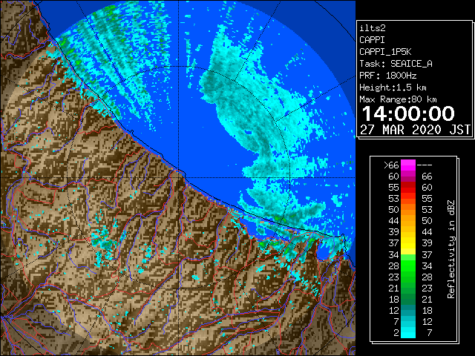The image size is (475, 356).
Task: Select the dark green 18–21 dBZ swatch
Action: pyautogui.click(x=408, y=299)
